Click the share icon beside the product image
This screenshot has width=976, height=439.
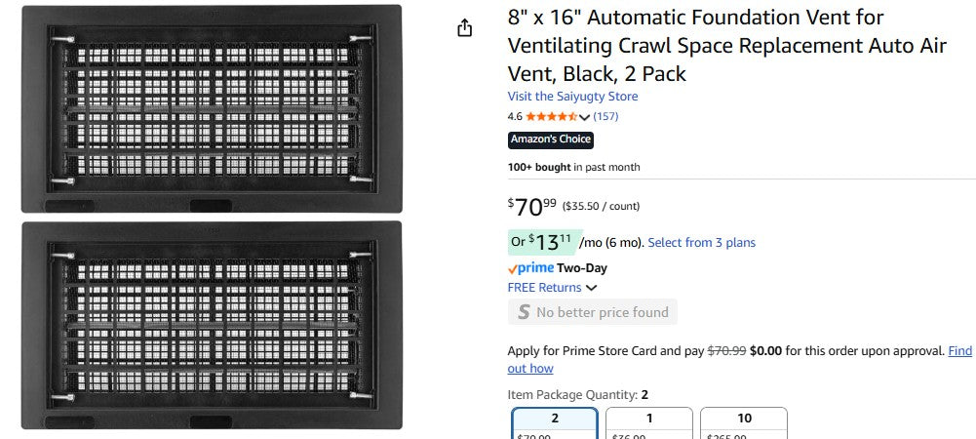pos(465,28)
